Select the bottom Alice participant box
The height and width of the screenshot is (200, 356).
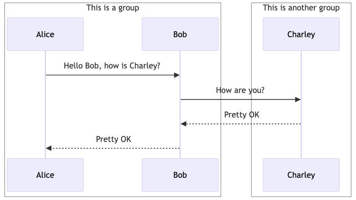(x=45, y=175)
